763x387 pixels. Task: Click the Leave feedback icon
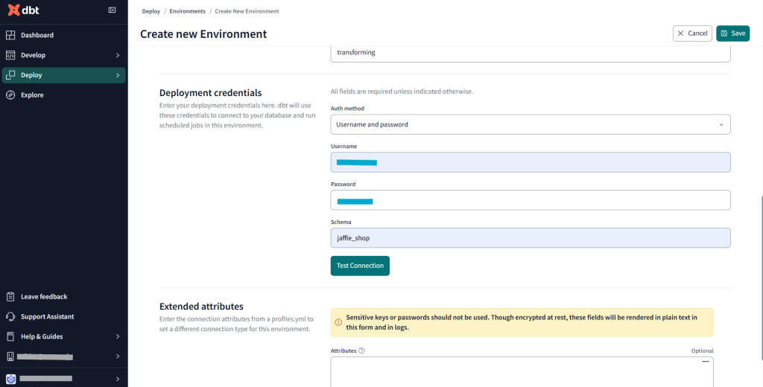[x=10, y=296]
